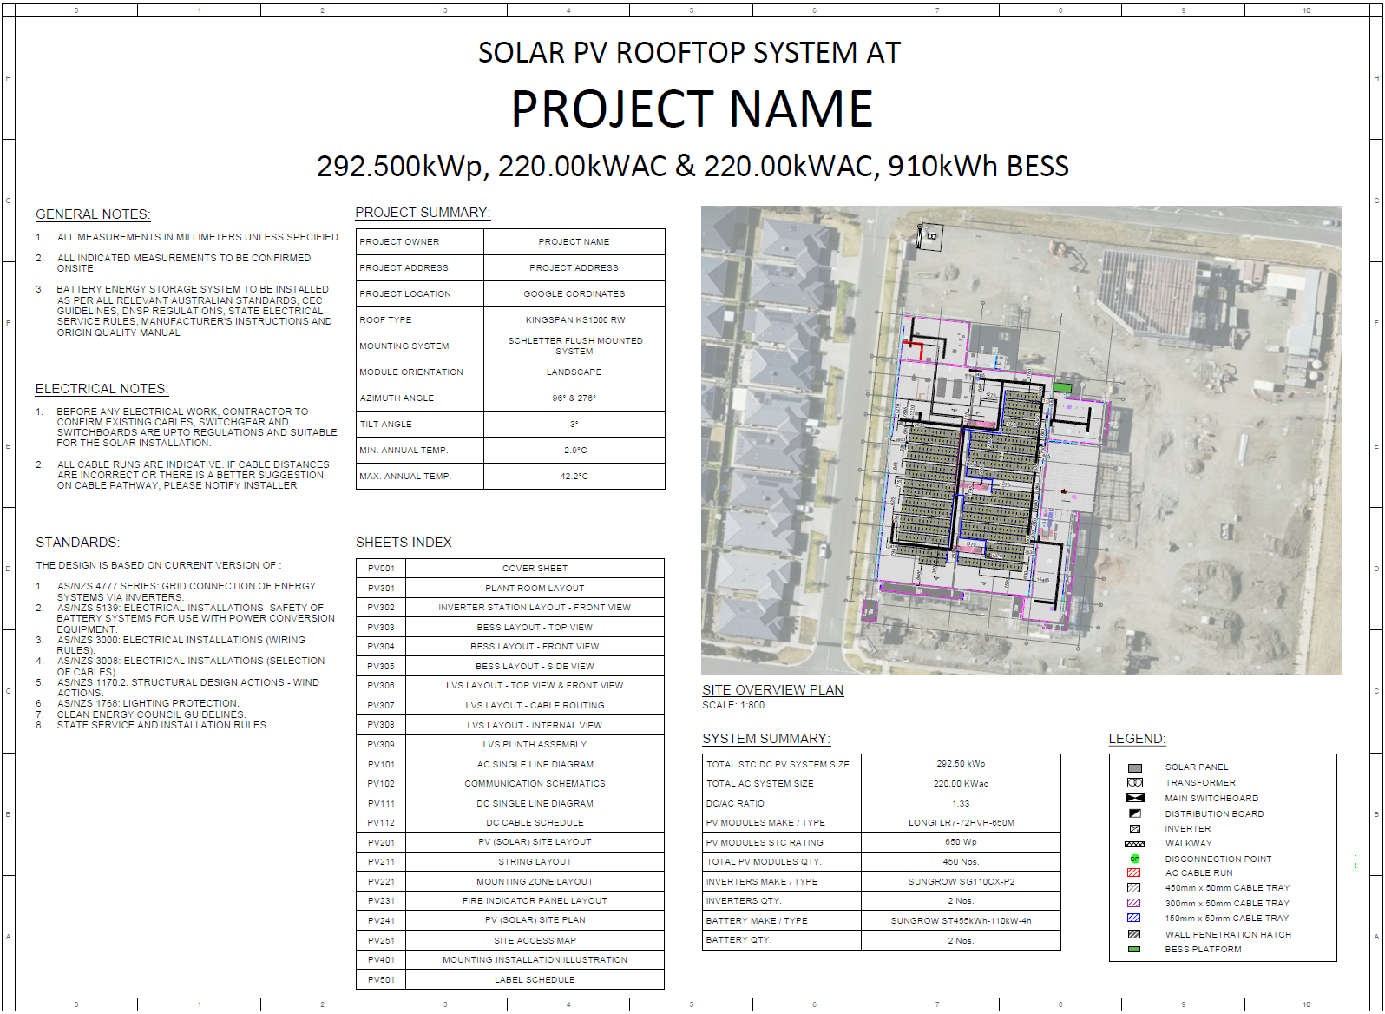
Task: Click the AC SINGLE LINE DIAGRAM sheet title
Action: coord(535,765)
